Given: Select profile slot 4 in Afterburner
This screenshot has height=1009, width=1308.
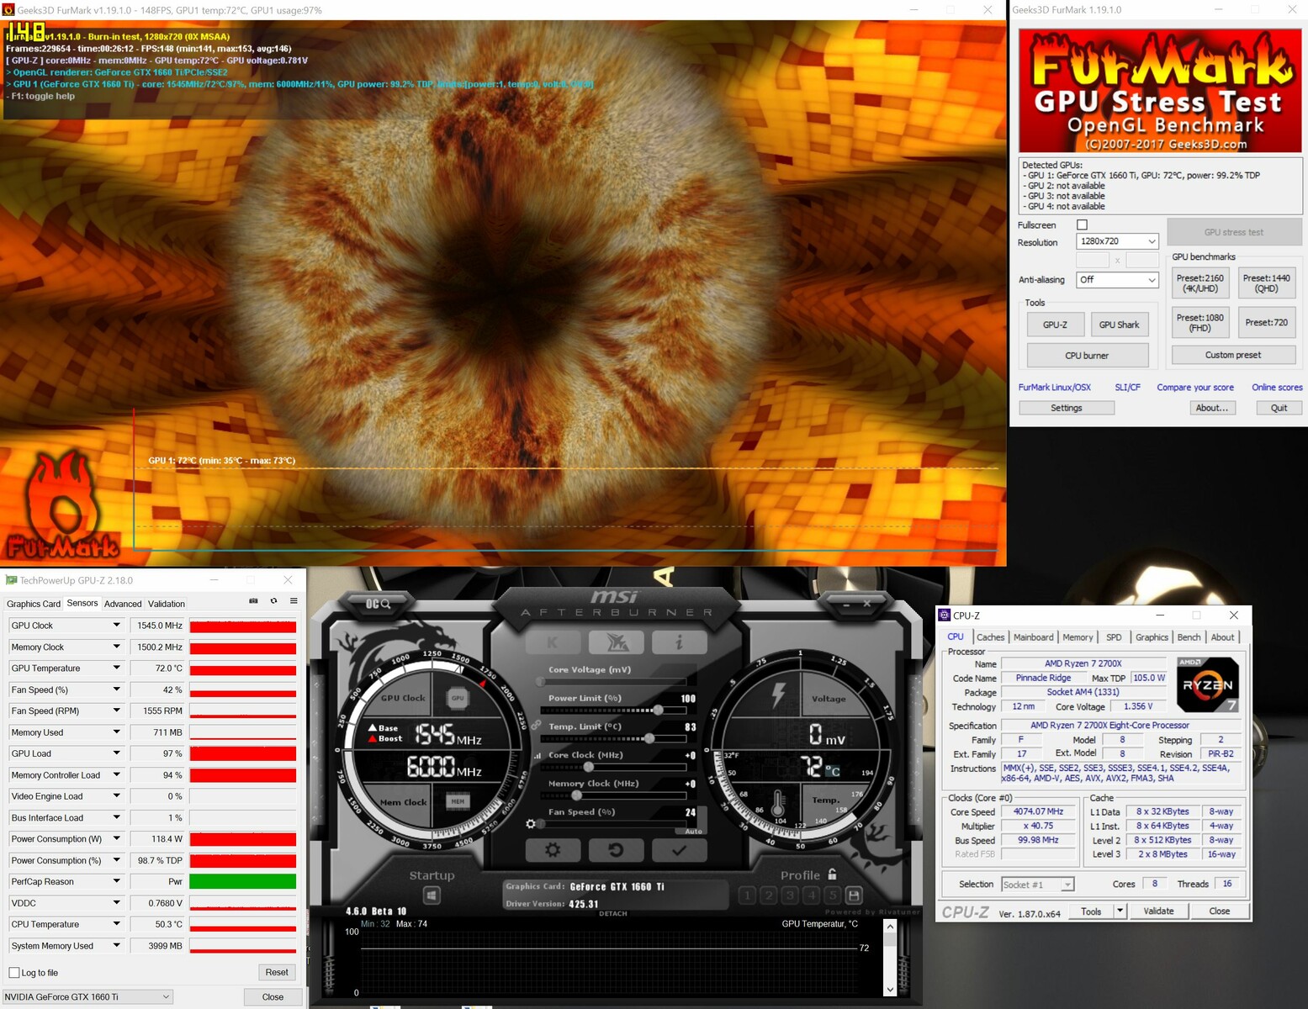Looking at the screenshot, I should coord(811,895).
